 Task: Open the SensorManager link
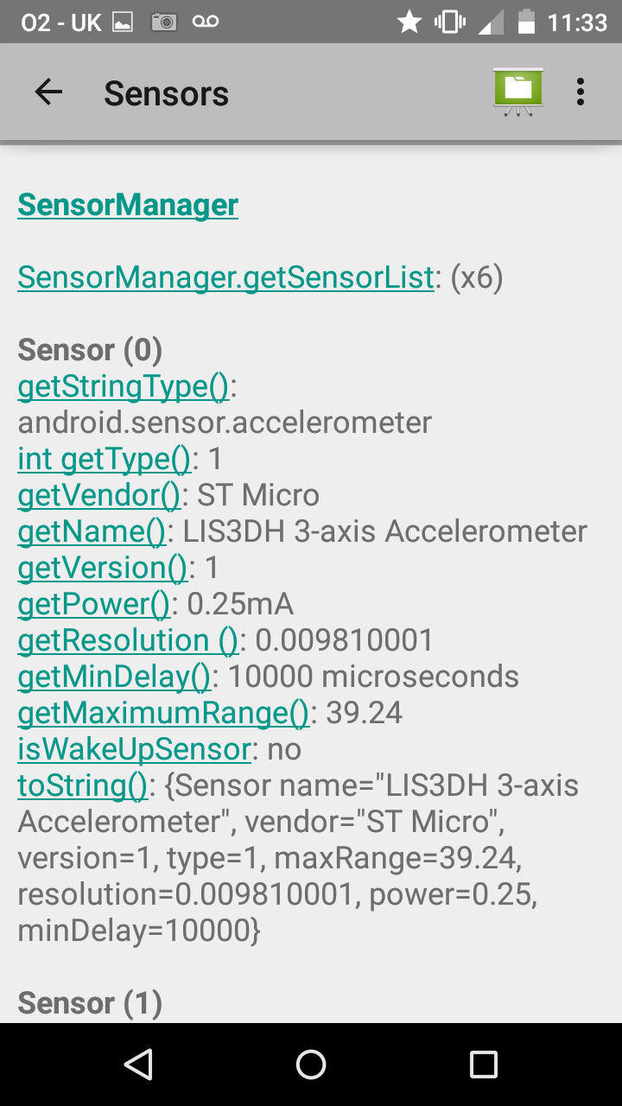pos(127,205)
